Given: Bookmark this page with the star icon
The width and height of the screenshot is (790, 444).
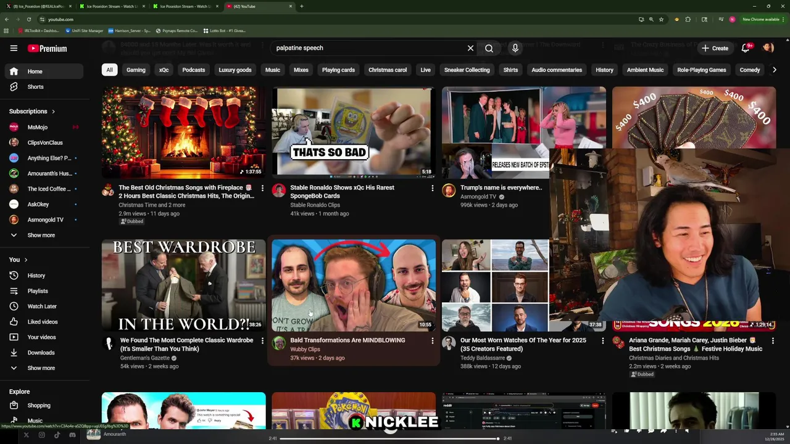Looking at the screenshot, I should [x=661, y=19].
